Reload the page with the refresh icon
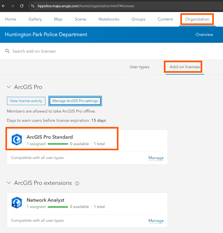The image size is (223, 233). pyautogui.click(x=22, y=6)
